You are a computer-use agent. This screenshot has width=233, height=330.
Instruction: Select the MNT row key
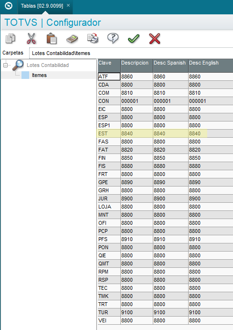point(109,215)
